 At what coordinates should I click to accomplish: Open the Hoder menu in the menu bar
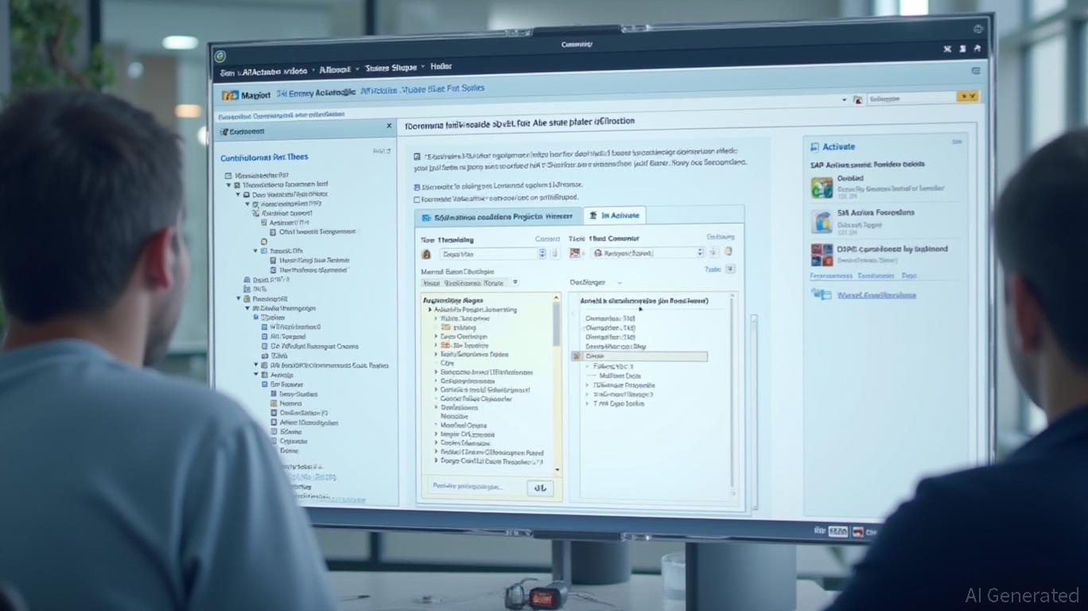point(441,68)
